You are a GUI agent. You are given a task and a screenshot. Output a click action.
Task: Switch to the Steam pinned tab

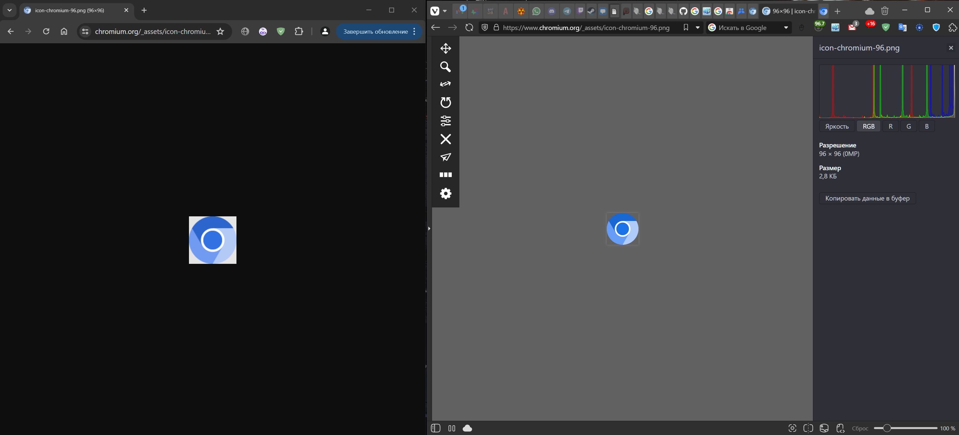(x=591, y=11)
